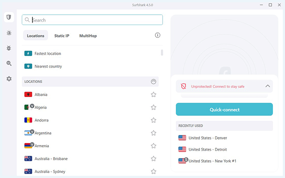Favorite Andorra with its star

coord(154,120)
